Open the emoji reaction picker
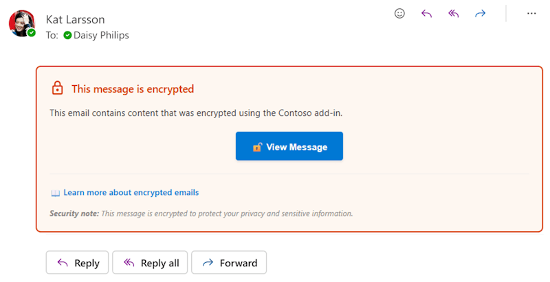550x282 pixels. (399, 14)
